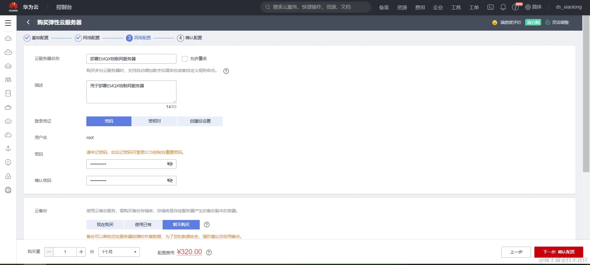Select 创建后设置 login option
This screenshot has height=265, width=590.
[200, 121]
